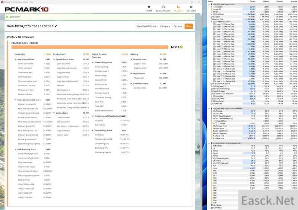Select the Writer warm start row
The image size is (298, 210).
pyautogui.click(x=34, y=64)
